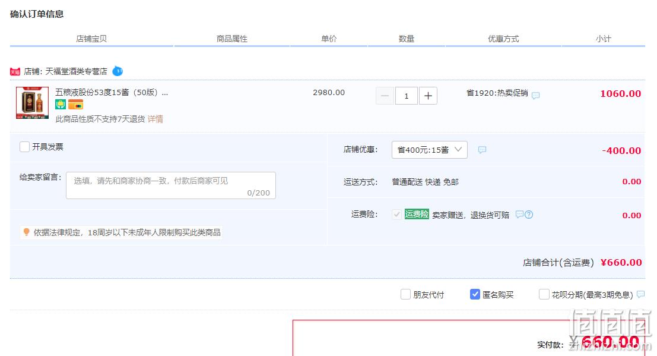Click the 店铺优惠 label
Screen dimensions: 657x356
[360, 149]
